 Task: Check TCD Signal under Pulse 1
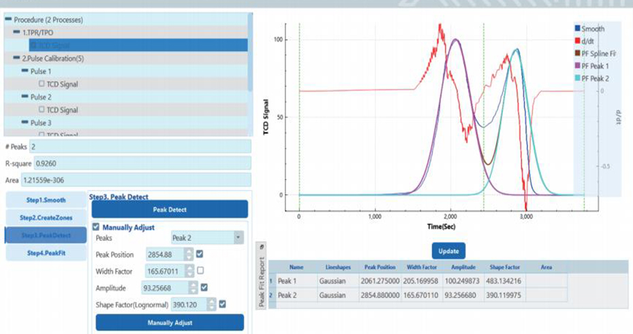tap(42, 84)
